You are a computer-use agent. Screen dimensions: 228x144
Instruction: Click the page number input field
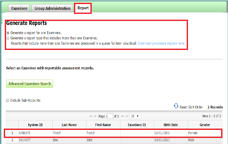click(x=109, y=116)
